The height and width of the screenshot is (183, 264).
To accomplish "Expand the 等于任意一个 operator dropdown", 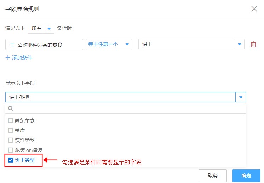I will tap(126, 44).
